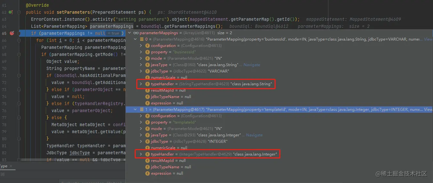Image resolution: width=433 pixels, height=183 pixels.
Task: Expand typeHandler StringTypeHandler@4623 node
Action: coord(141,84)
